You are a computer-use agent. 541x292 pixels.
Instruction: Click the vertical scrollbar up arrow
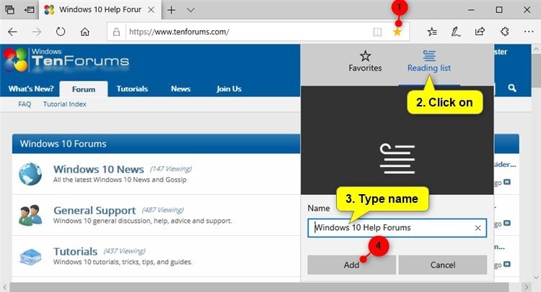tap(536, 49)
